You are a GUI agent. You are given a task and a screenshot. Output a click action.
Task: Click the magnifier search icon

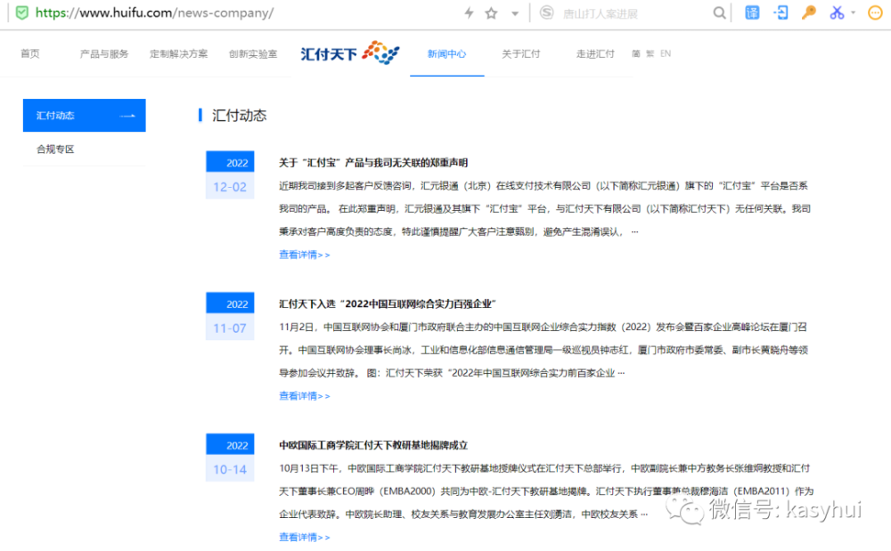click(719, 12)
